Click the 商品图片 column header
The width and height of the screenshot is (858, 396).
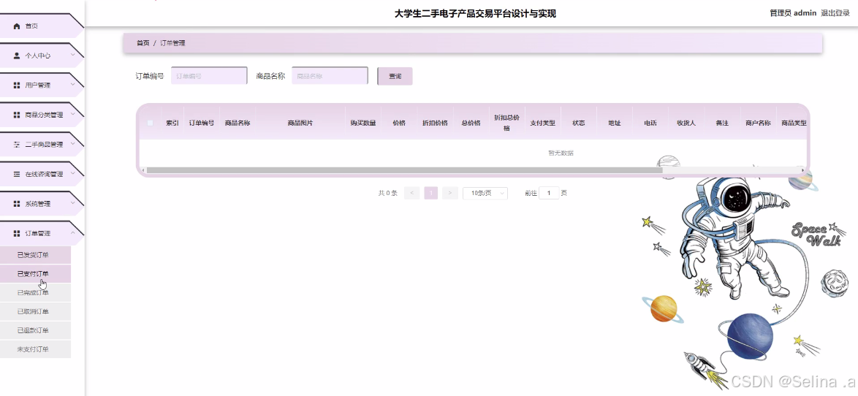tap(300, 123)
